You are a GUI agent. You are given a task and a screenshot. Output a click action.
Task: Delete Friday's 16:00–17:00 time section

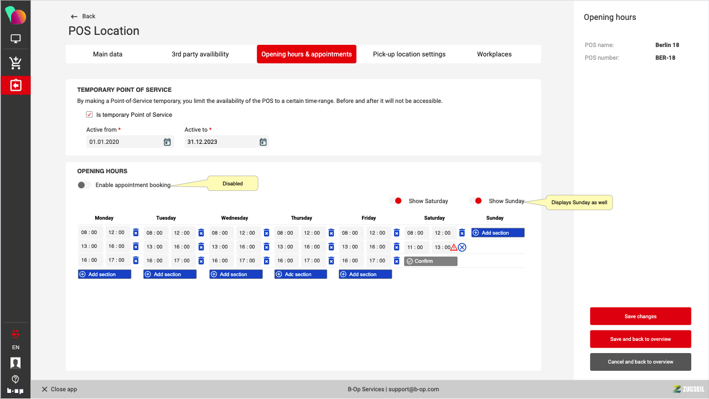[x=396, y=261]
